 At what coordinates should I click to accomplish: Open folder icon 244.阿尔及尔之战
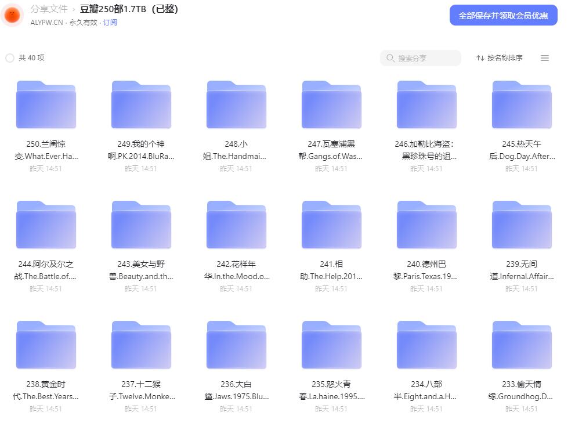point(46,225)
